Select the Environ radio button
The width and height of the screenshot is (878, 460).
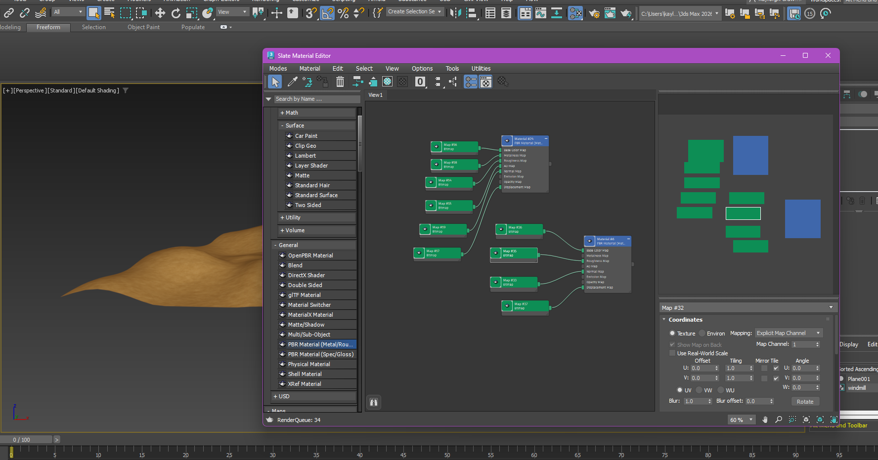click(702, 334)
